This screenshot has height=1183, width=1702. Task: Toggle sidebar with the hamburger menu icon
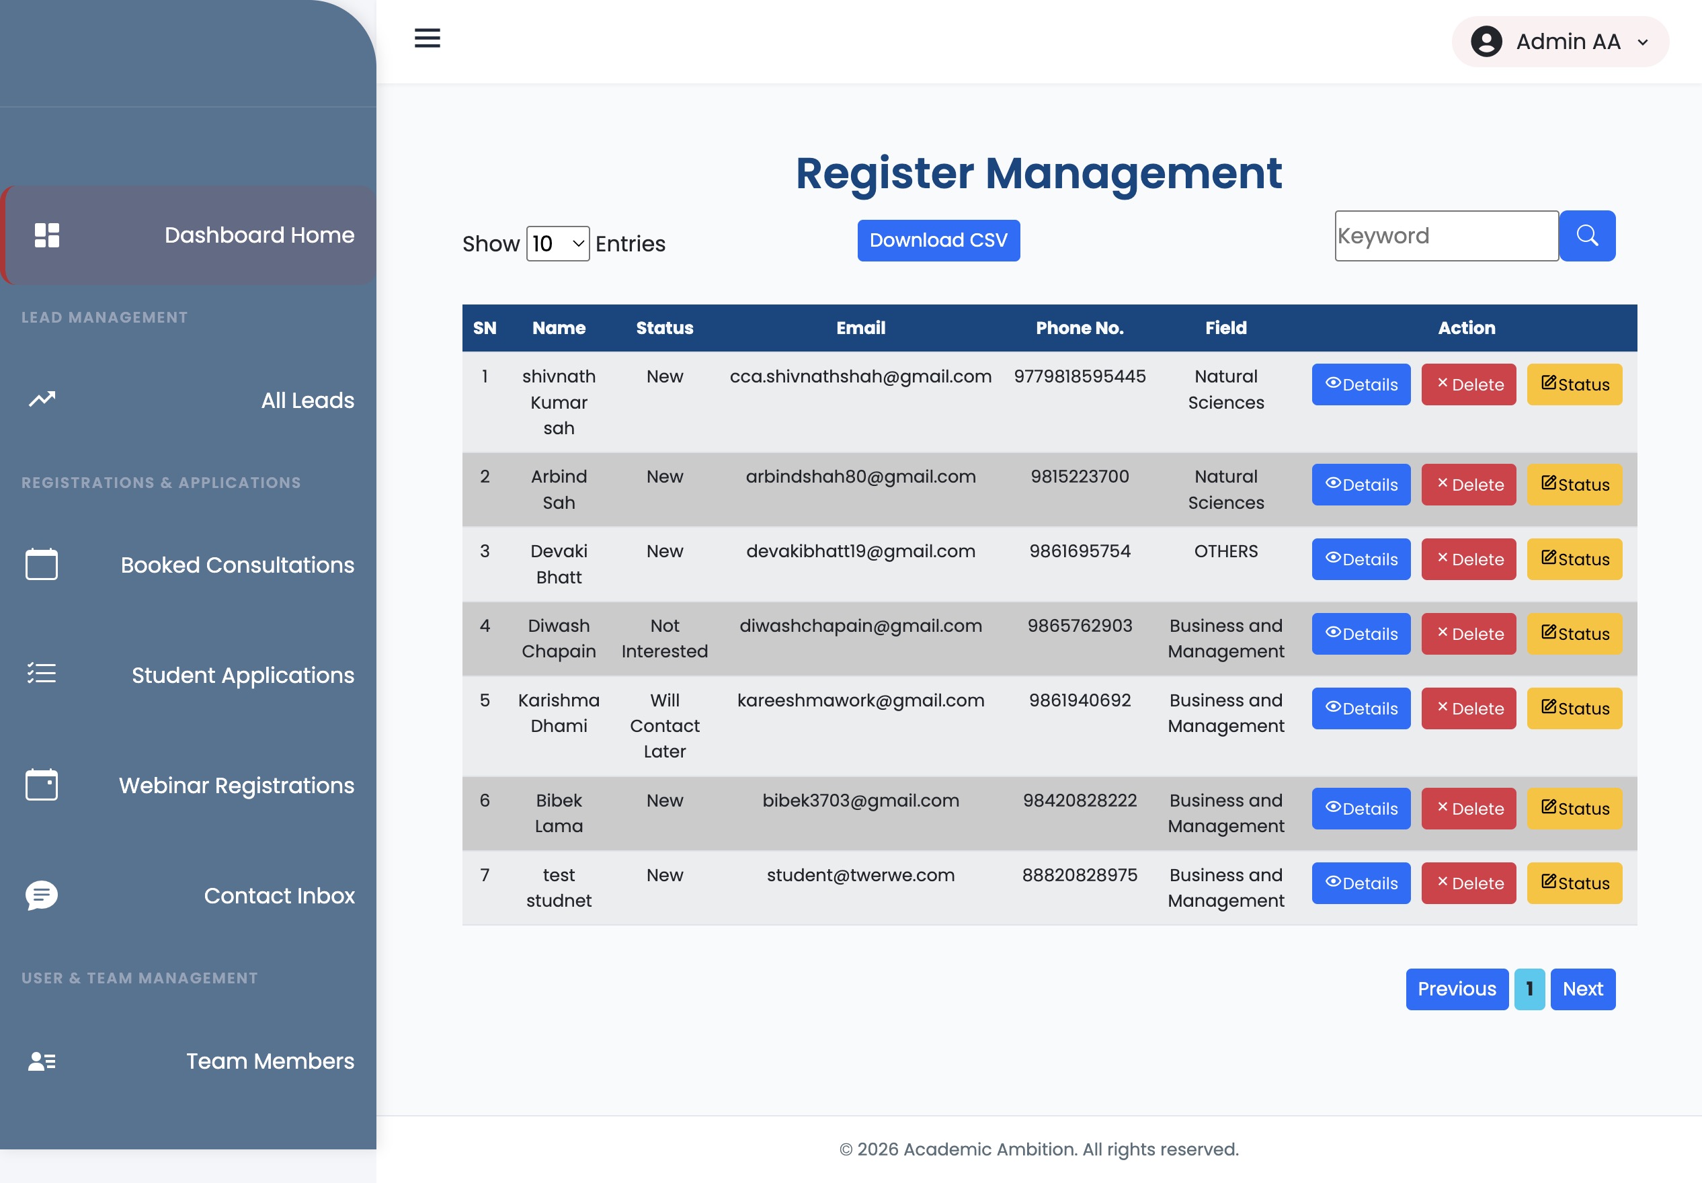(427, 38)
